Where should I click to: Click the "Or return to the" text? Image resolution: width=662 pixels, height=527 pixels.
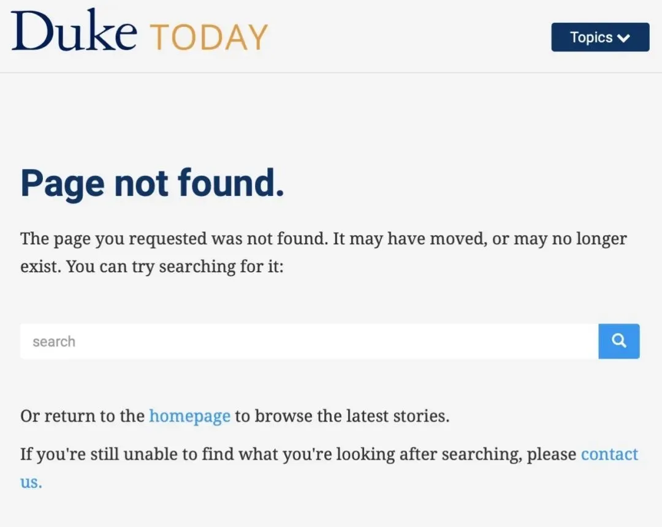[82, 416]
